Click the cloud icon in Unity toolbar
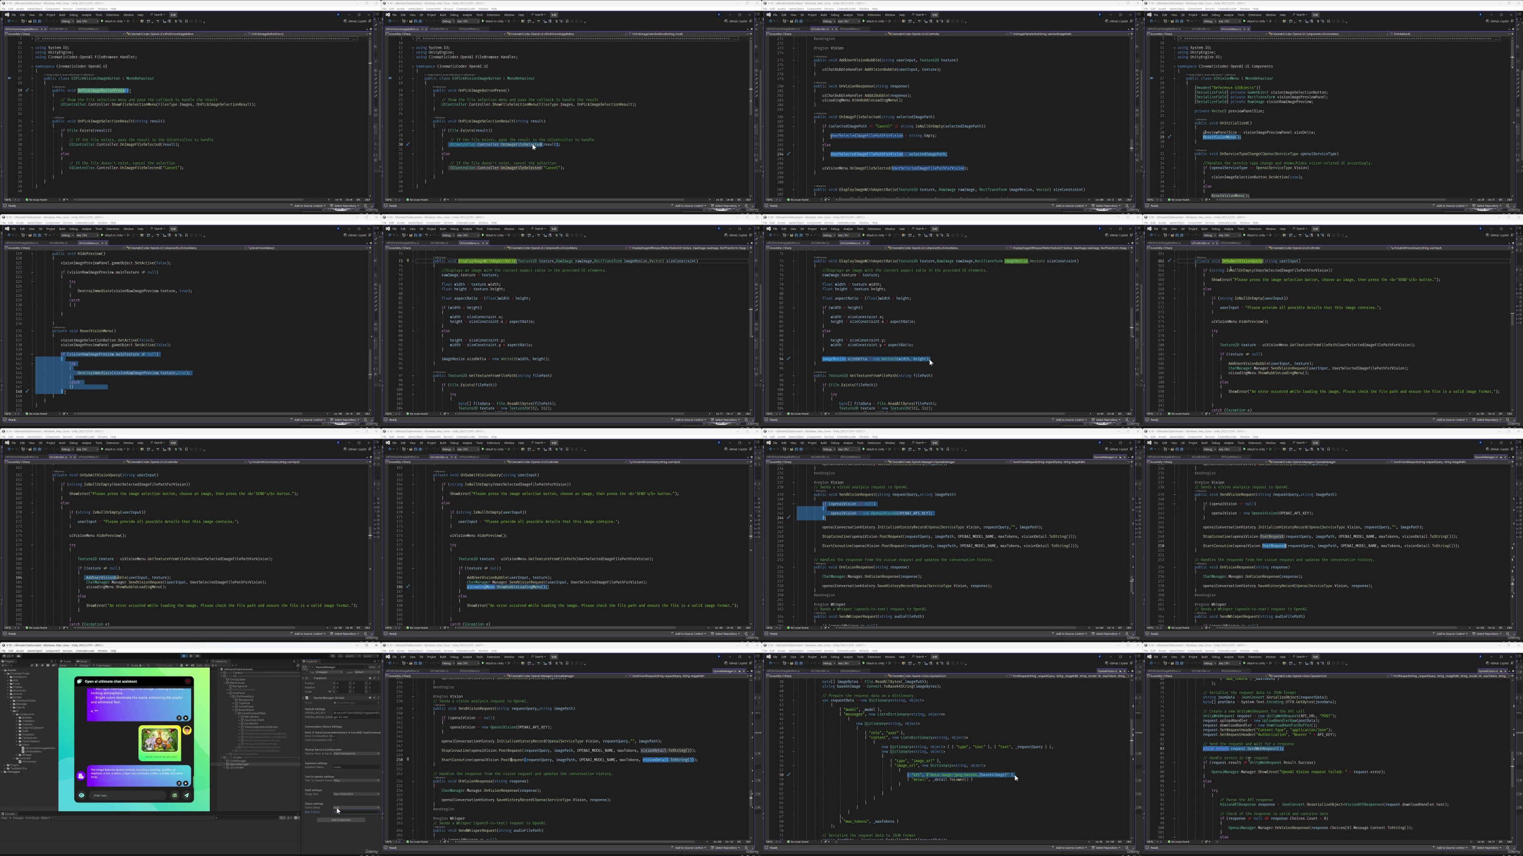 click(19, 656)
